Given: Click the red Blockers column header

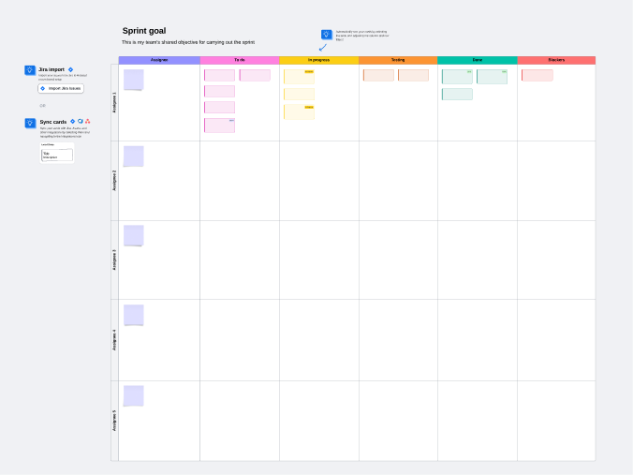Looking at the screenshot, I should click(x=556, y=60).
